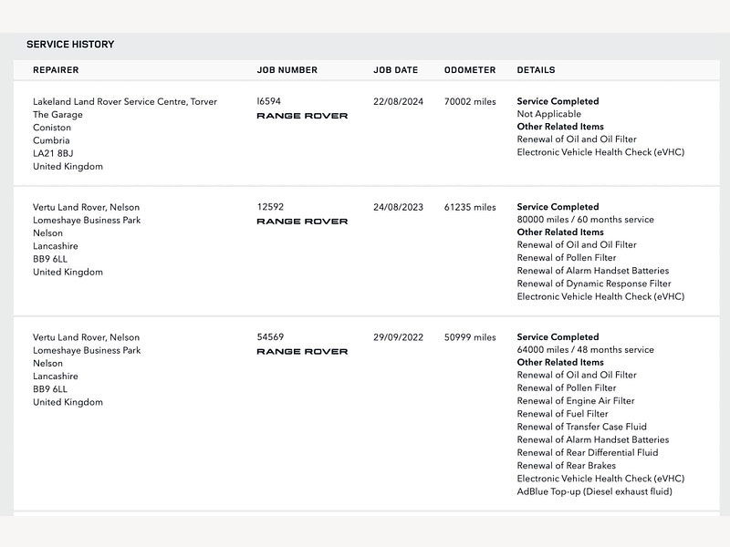Screen dimensions: 730x547
Task: Click 64000 miles / 48 months service
Action: click(585, 350)
